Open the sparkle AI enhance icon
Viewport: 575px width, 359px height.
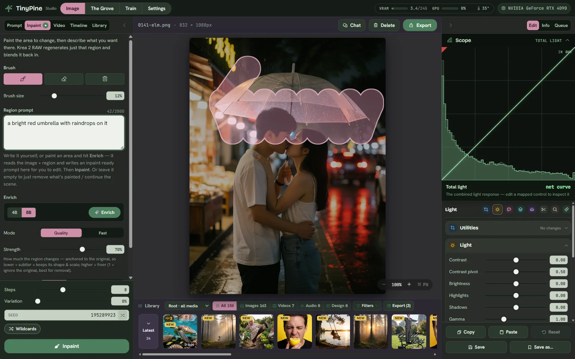[566, 210]
